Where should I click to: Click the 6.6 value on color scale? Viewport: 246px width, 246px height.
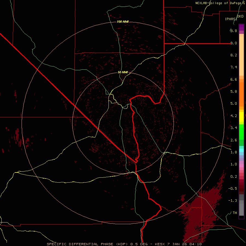tap(234, 79)
